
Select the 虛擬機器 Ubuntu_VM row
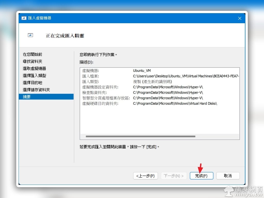142,70
